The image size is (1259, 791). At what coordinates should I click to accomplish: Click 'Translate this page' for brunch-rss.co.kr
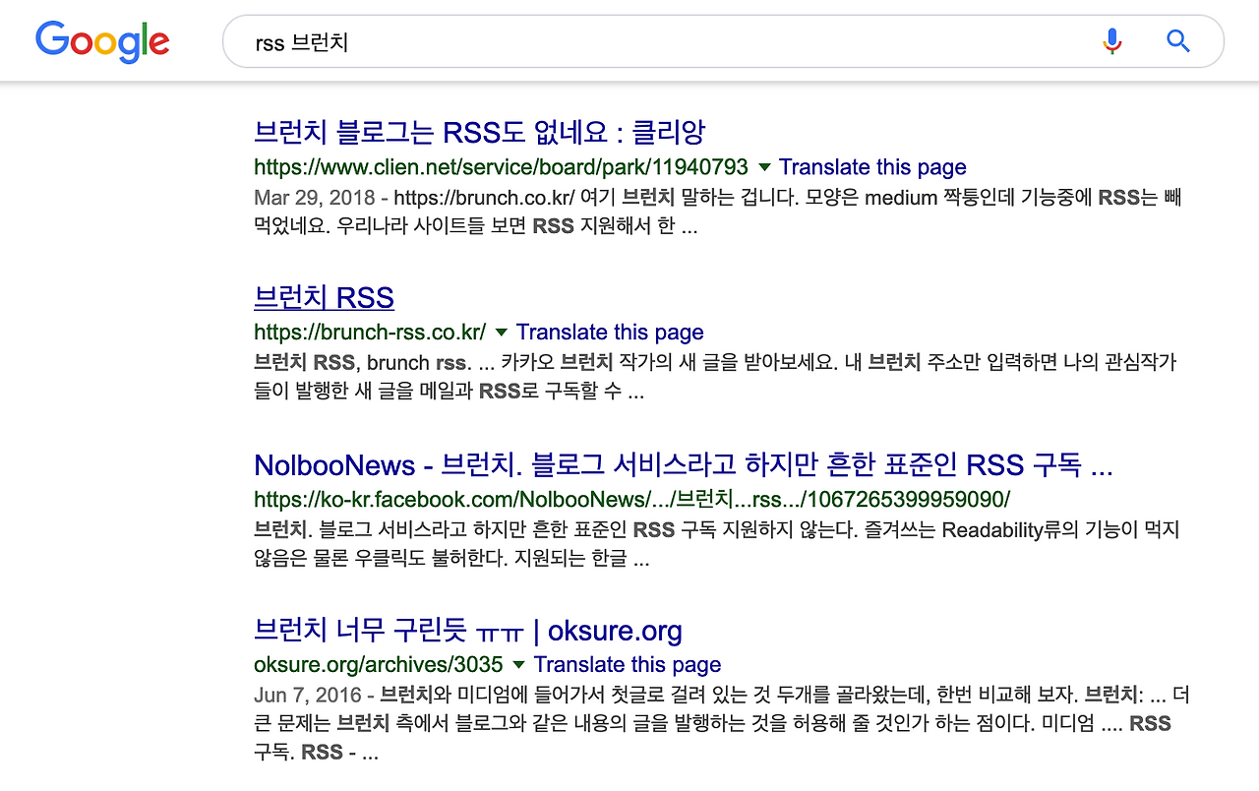click(x=610, y=333)
